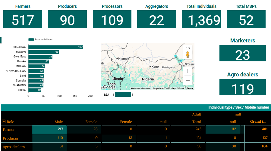Click the Total Individuals value 1,369

[x=204, y=20]
